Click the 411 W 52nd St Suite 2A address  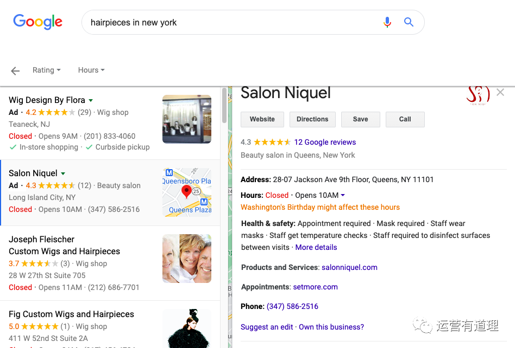coord(48,338)
